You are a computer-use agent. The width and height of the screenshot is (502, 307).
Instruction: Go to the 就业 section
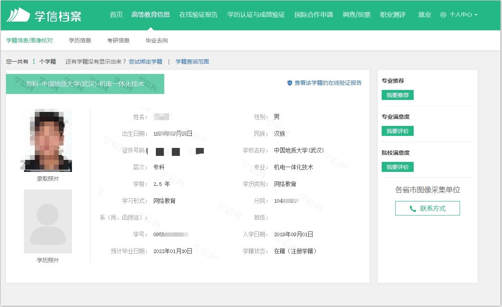(425, 15)
